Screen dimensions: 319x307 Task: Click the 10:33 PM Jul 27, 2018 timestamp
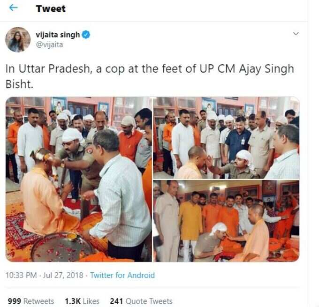click(45, 275)
